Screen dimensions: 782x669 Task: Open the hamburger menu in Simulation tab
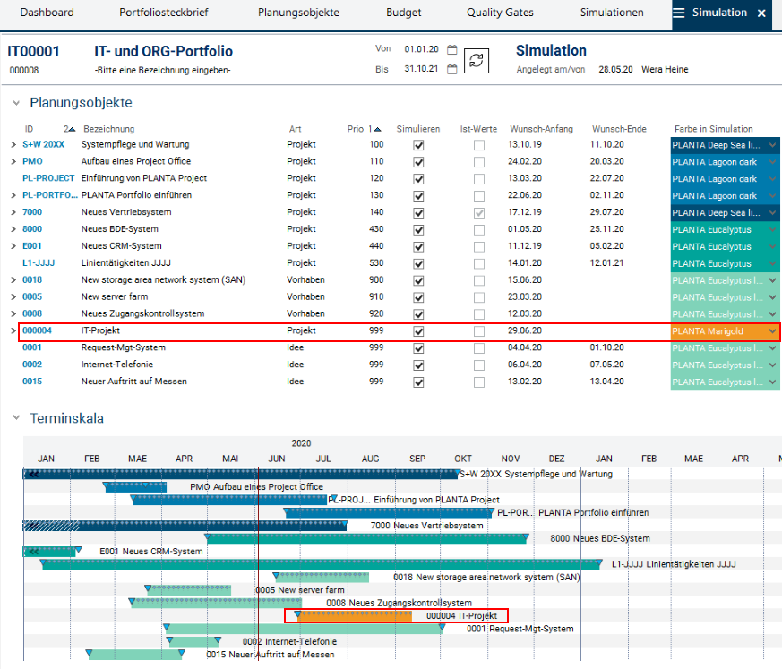point(679,13)
